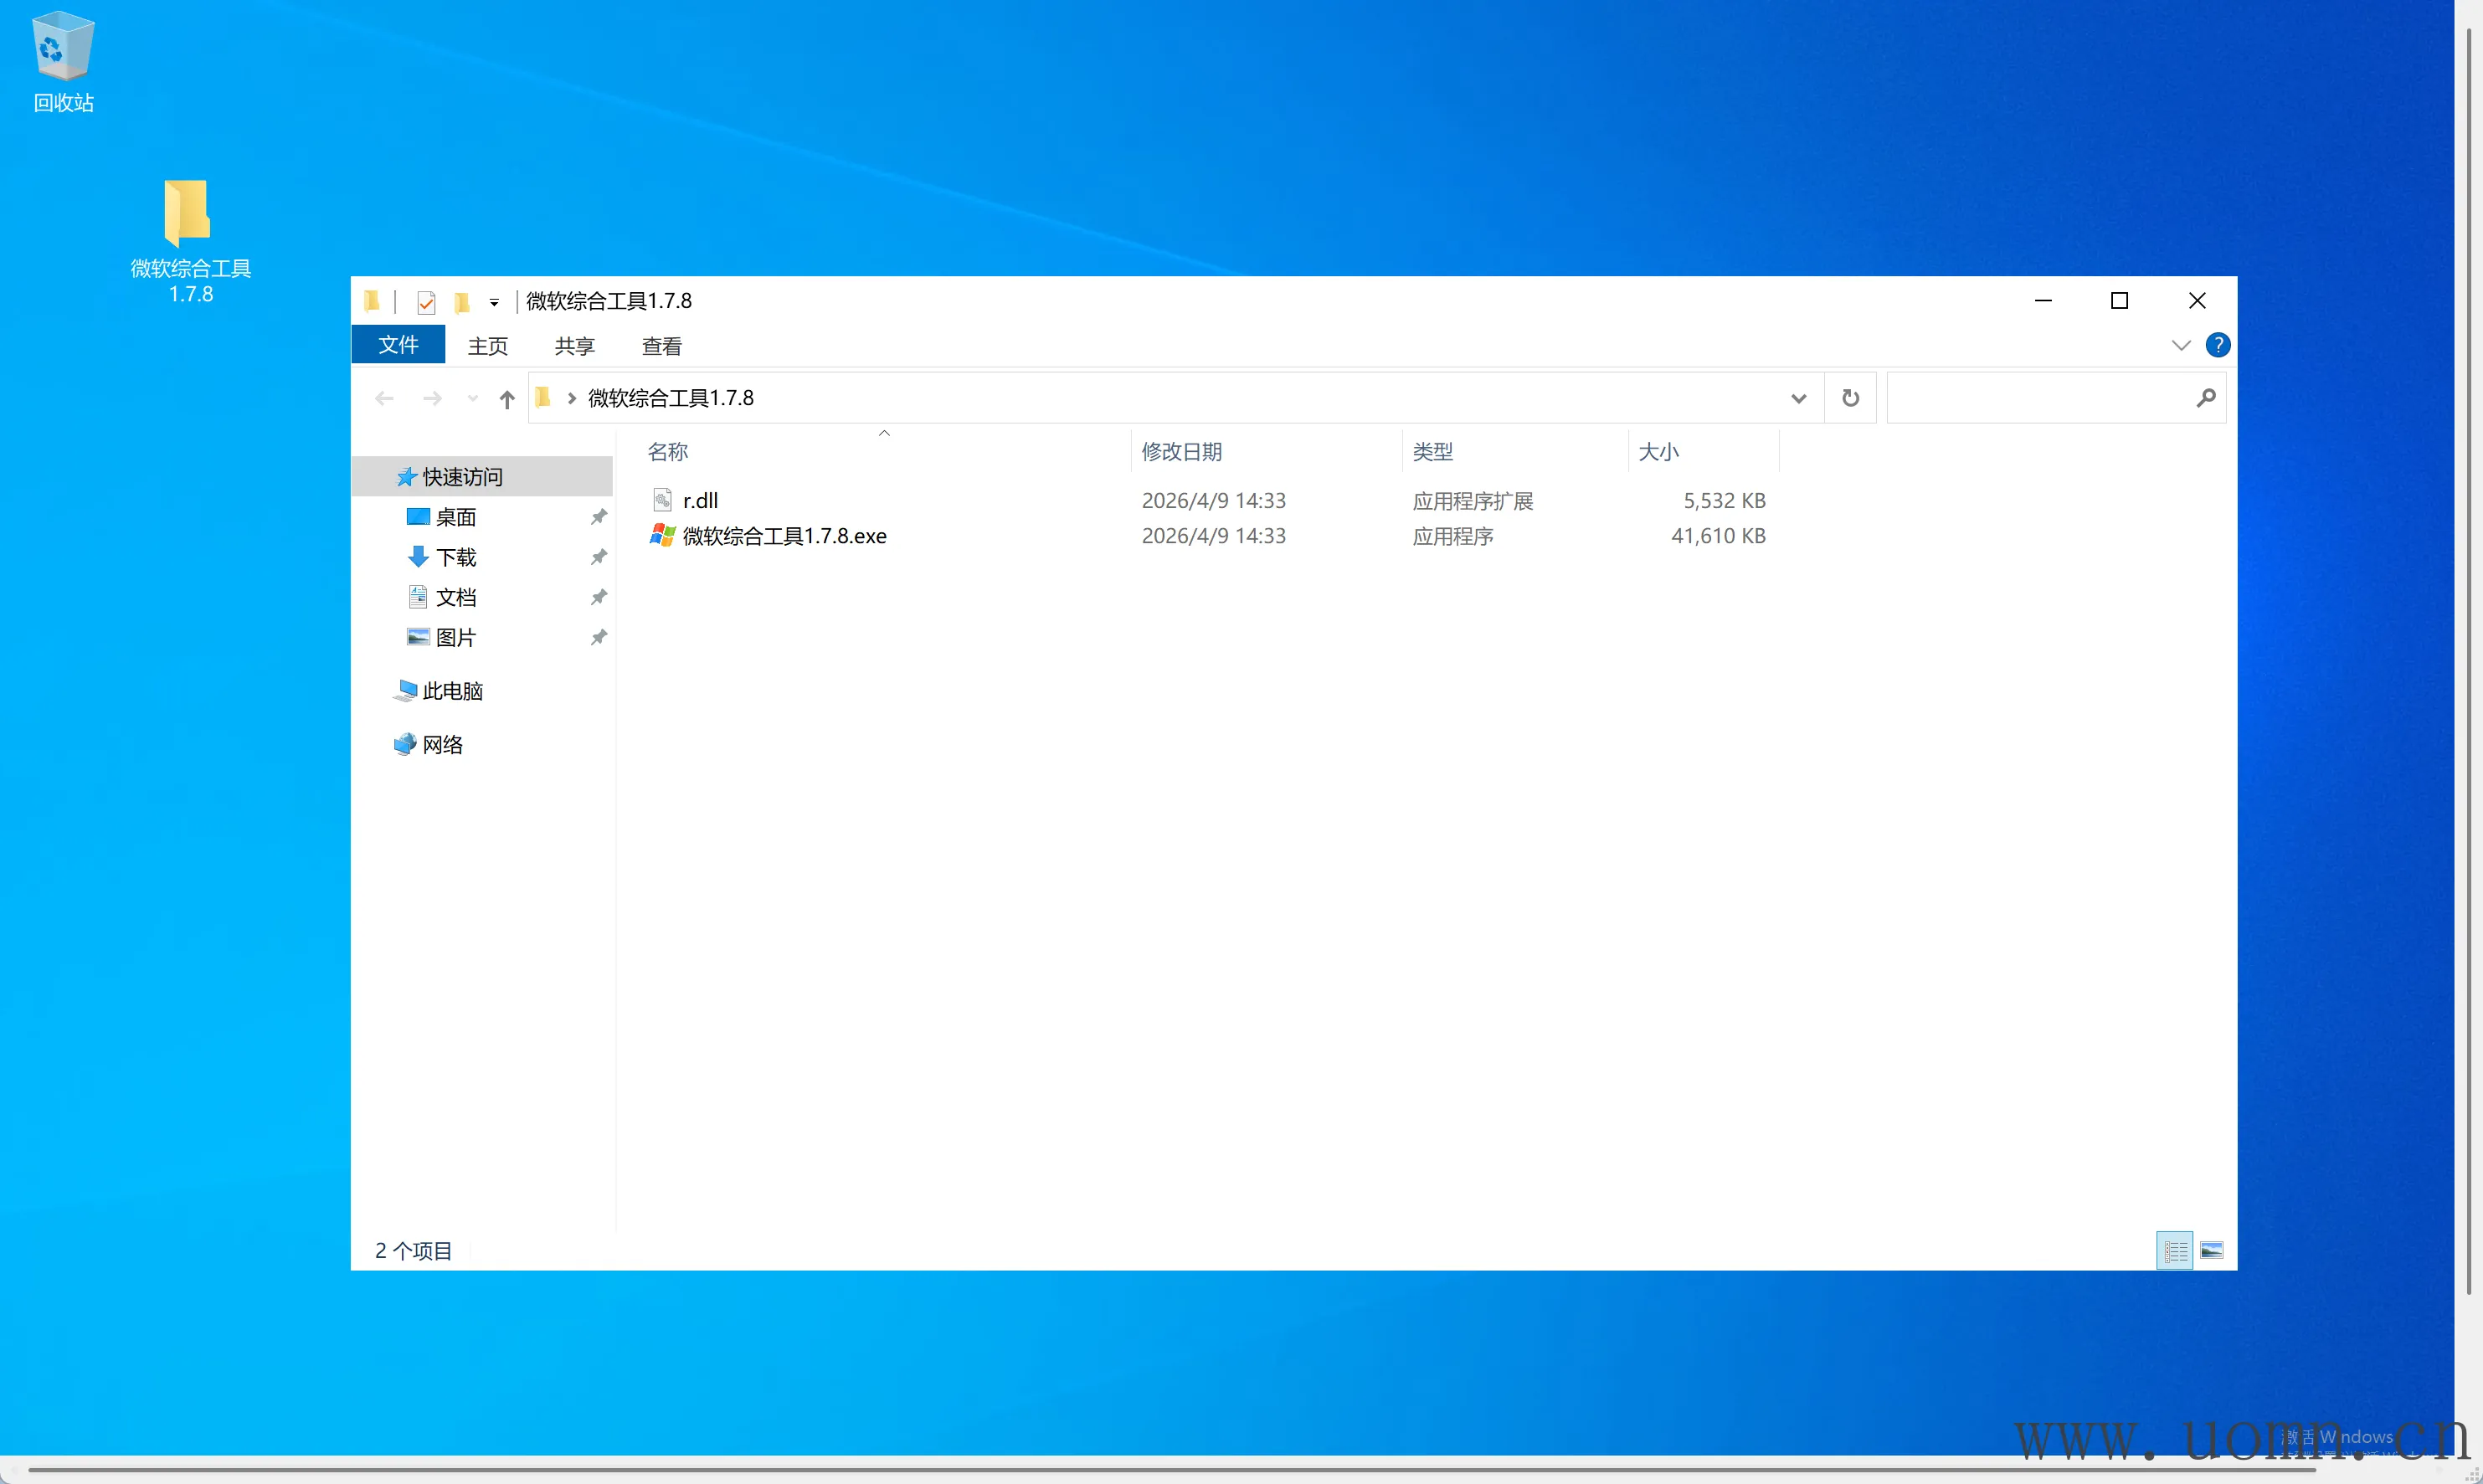Open 此电脑 in the navigation pane
Image resolution: width=2483 pixels, height=1484 pixels.
click(x=452, y=691)
